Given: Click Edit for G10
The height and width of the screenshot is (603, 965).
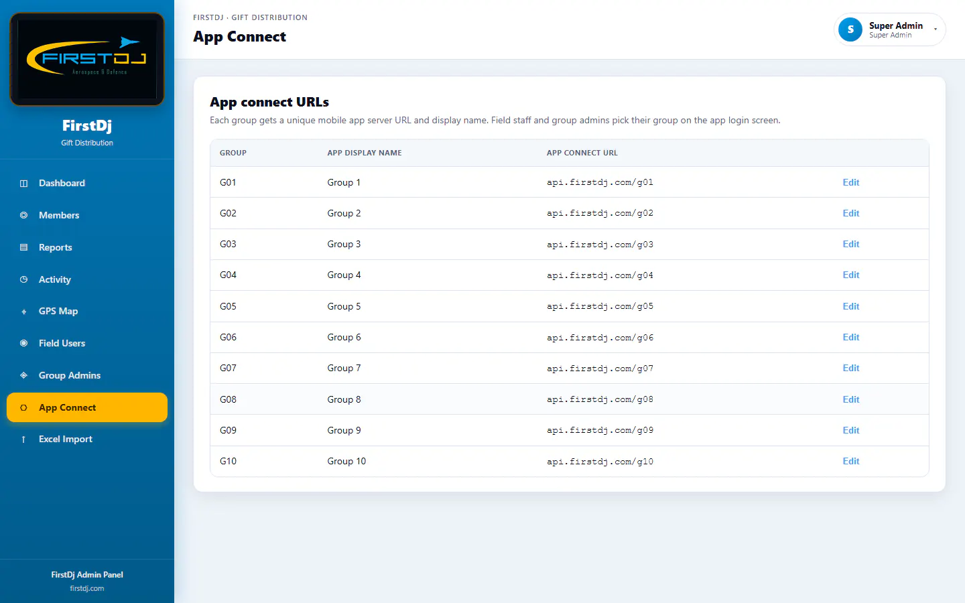Looking at the screenshot, I should (851, 461).
